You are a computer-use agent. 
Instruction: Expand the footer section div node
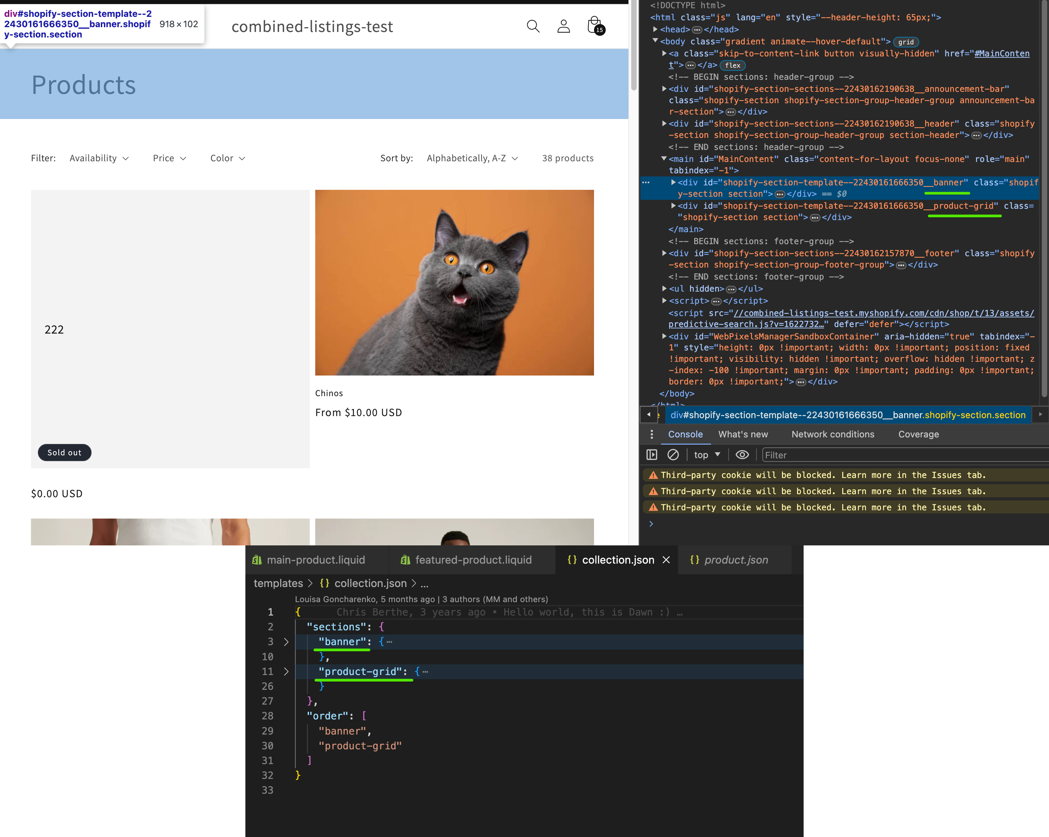pos(664,253)
